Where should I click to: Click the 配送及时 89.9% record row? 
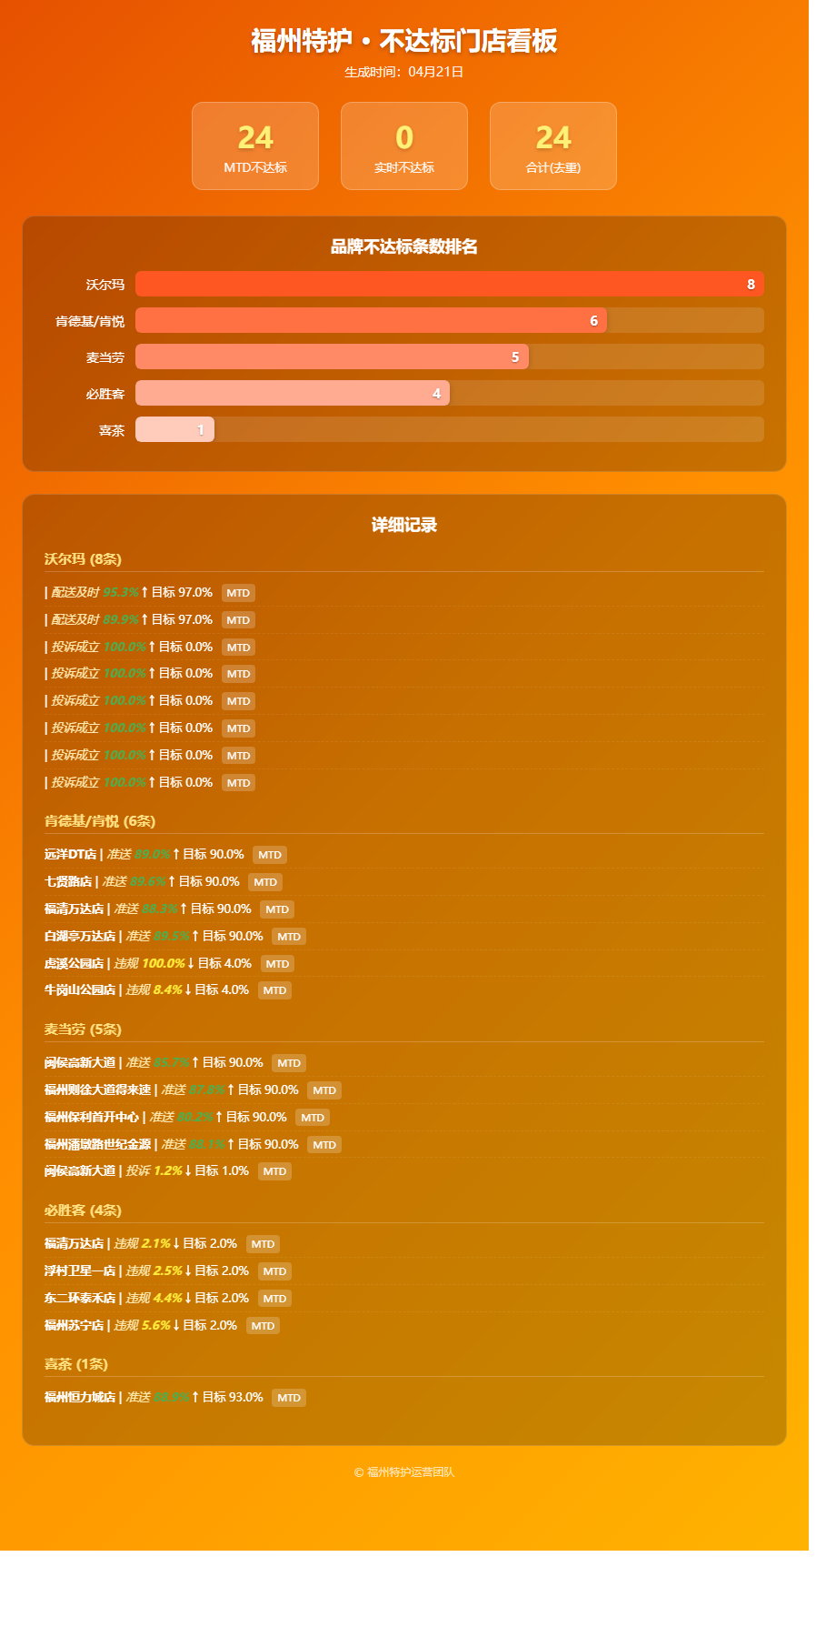click(404, 620)
